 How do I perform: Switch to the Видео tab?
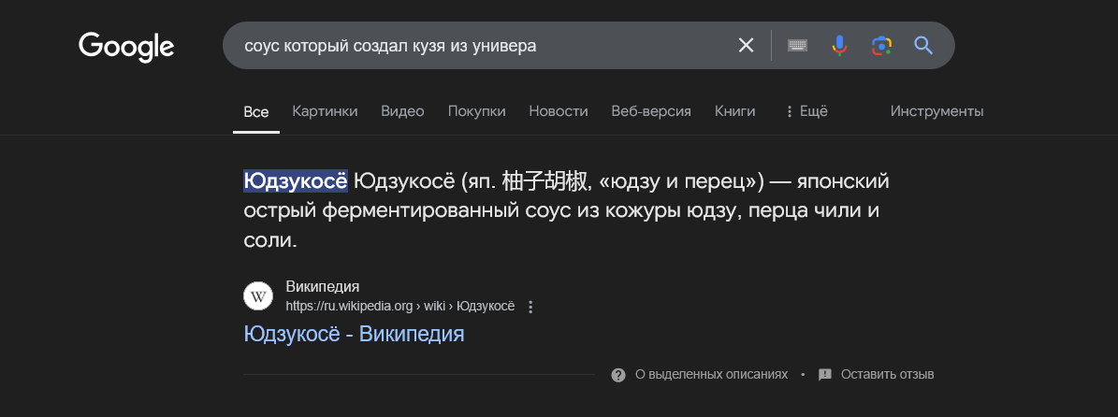pyautogui.click(x=402, y=111)
